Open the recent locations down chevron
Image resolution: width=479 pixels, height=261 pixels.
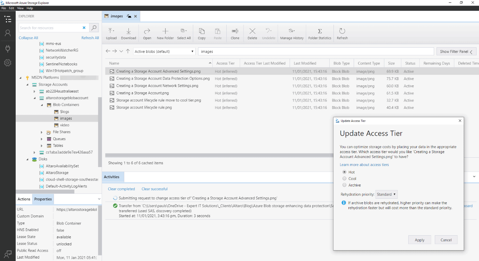(121, 51)
